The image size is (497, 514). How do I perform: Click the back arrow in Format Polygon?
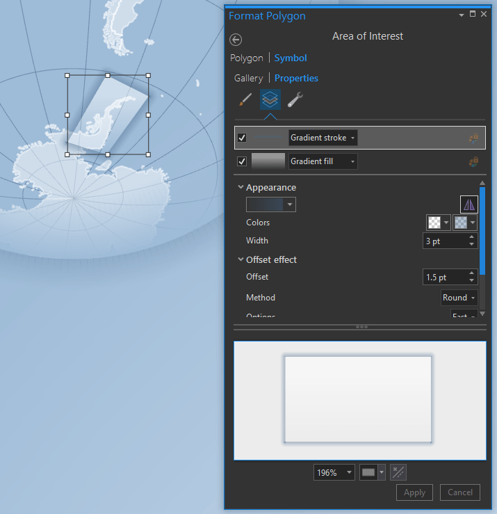point(236,40)
